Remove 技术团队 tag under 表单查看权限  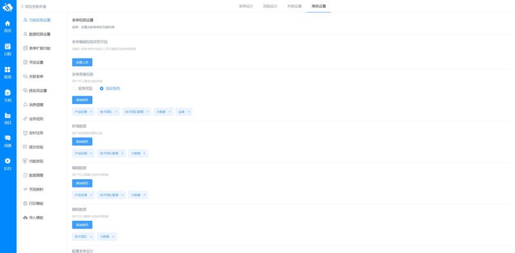point(116,112)
